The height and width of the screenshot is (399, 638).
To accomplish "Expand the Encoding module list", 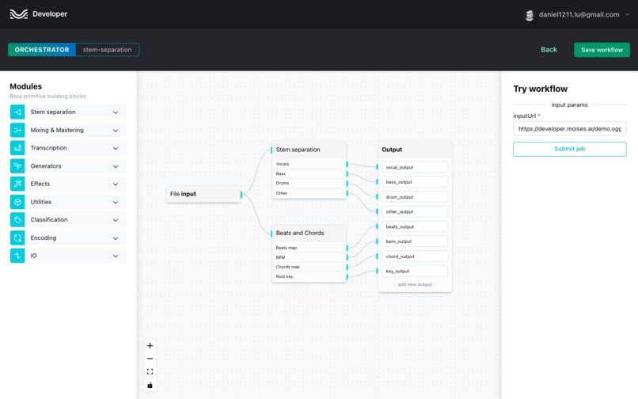I will coord(116,238).
